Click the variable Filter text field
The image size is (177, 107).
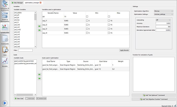coord(25,50)
